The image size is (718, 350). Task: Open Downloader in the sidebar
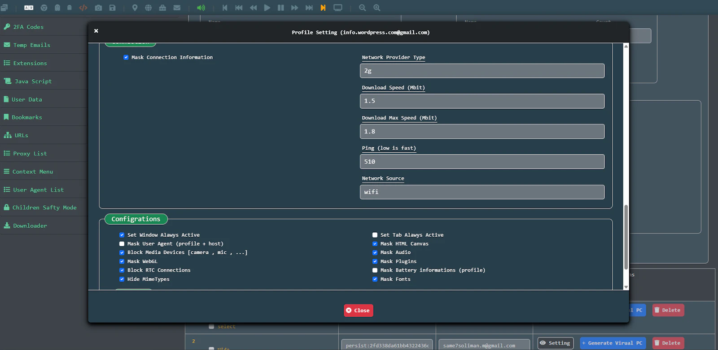tap(44, 226)
